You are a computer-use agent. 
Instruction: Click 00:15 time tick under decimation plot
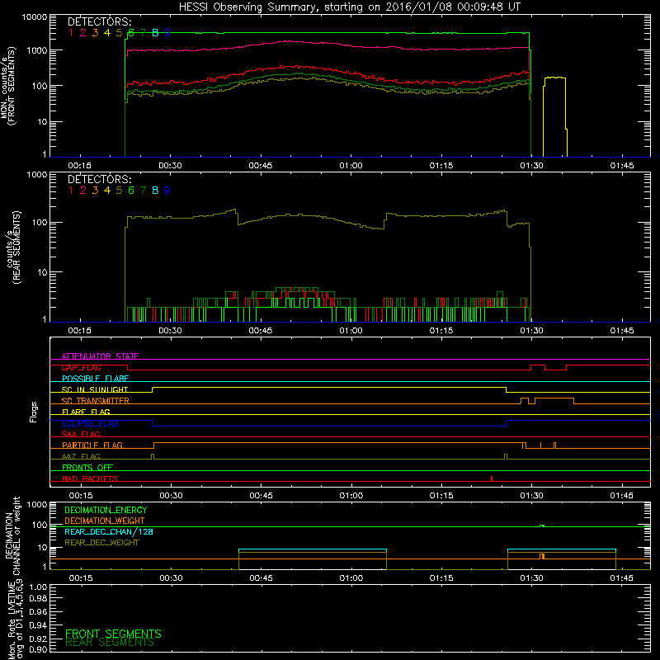tap(81, 578)
